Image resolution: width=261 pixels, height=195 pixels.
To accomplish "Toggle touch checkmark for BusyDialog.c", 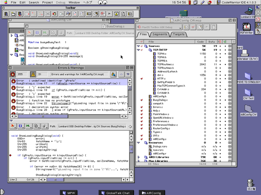I will [x=142, y=100].
